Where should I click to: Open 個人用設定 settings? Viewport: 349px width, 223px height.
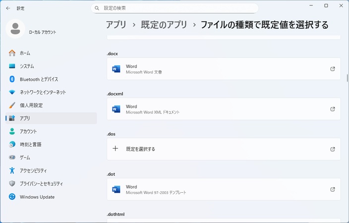51,105
